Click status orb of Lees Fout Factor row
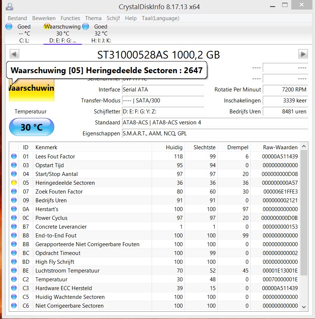The height and width of the screenshot is (319, 315). pyautogui.click(x=14, y=156)
